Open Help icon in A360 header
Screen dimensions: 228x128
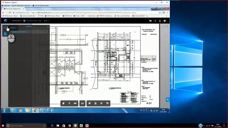coord(165,21)
